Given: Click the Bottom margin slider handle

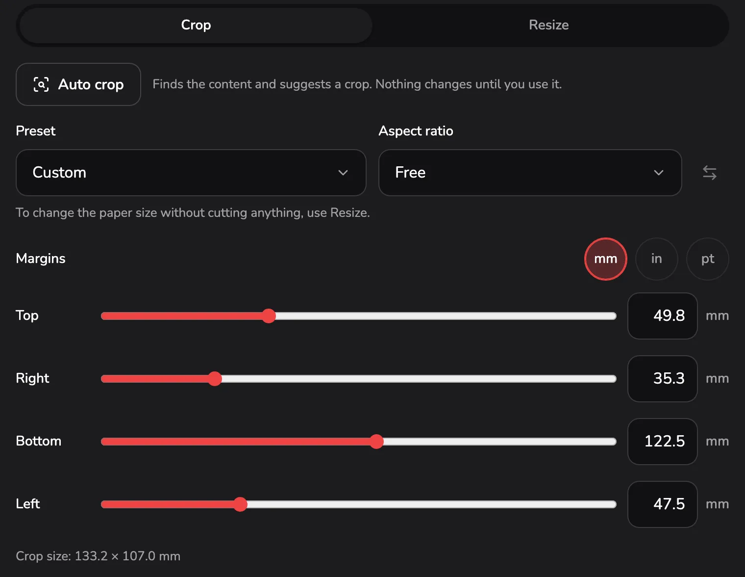Looking at the screenshot, I should coord(376,442).
